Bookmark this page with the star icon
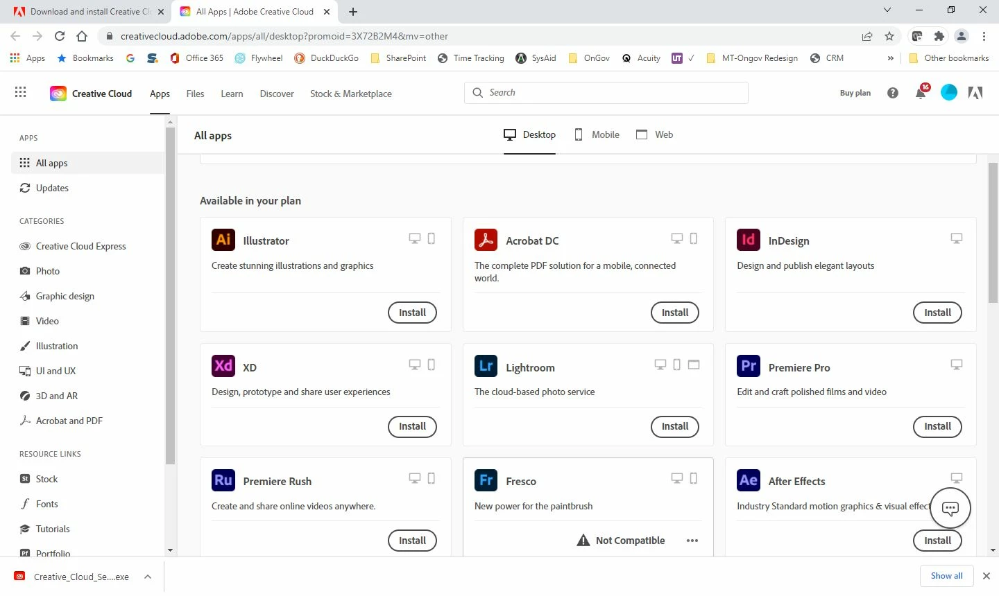The image size is (999, 596). click(x=889, y=36)
